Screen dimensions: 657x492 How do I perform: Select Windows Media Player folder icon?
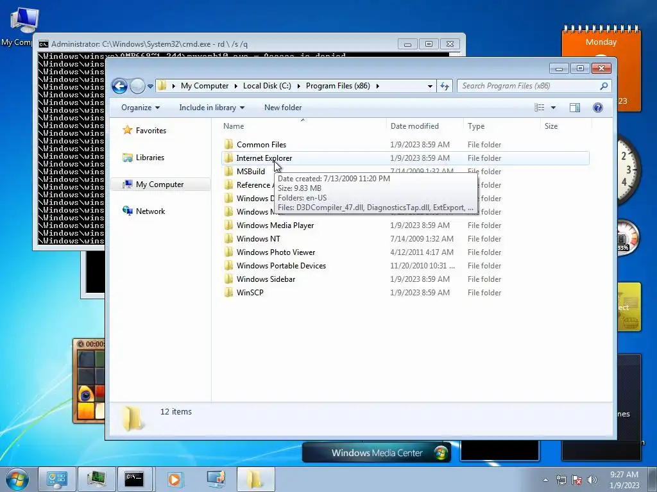click(x=229, y=225)
